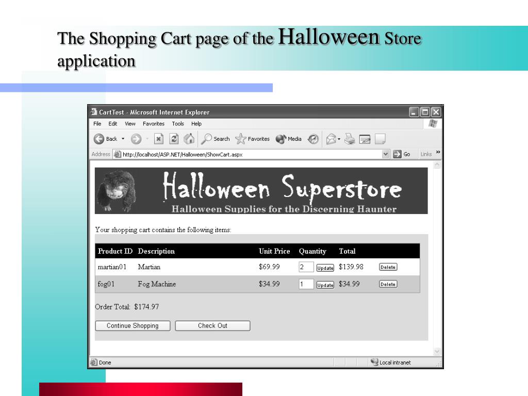
Task: Click the Edit page toolbar icon
Action: 365,139
